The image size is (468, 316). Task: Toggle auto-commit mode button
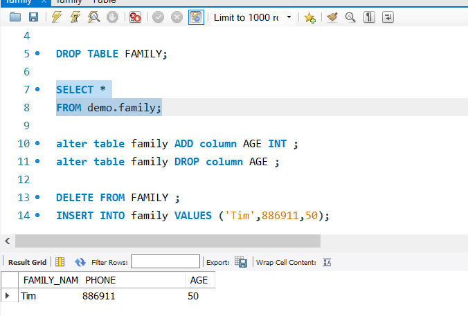click(x=196, y=17)
